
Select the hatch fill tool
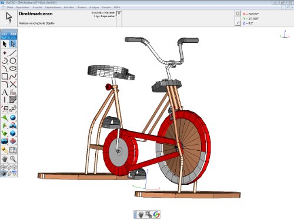pyautogui.click(x=13, y=100)
